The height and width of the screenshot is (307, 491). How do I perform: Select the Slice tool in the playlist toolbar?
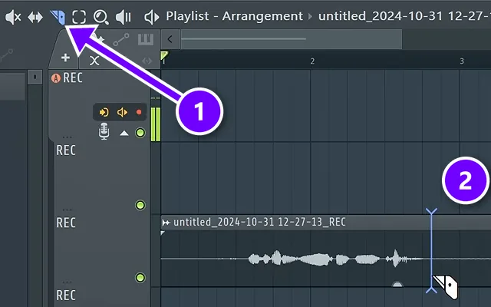pos(58,17)
